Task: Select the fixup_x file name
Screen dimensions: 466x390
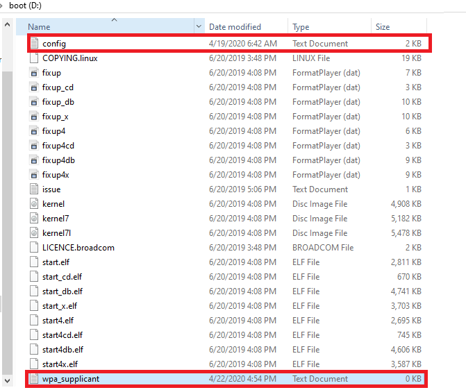Action: pyautogui.click(x=56, y=117)
